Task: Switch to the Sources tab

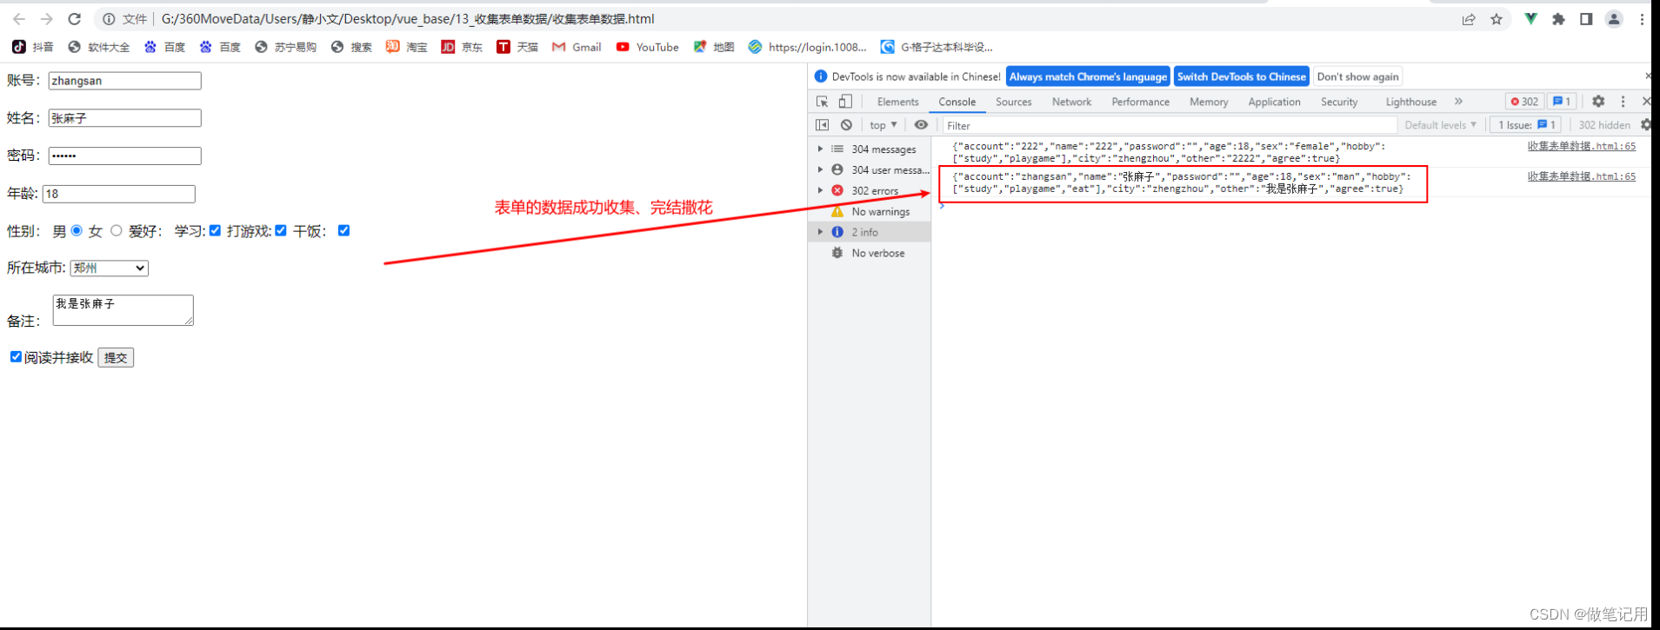Action: tap(1013, 102)
